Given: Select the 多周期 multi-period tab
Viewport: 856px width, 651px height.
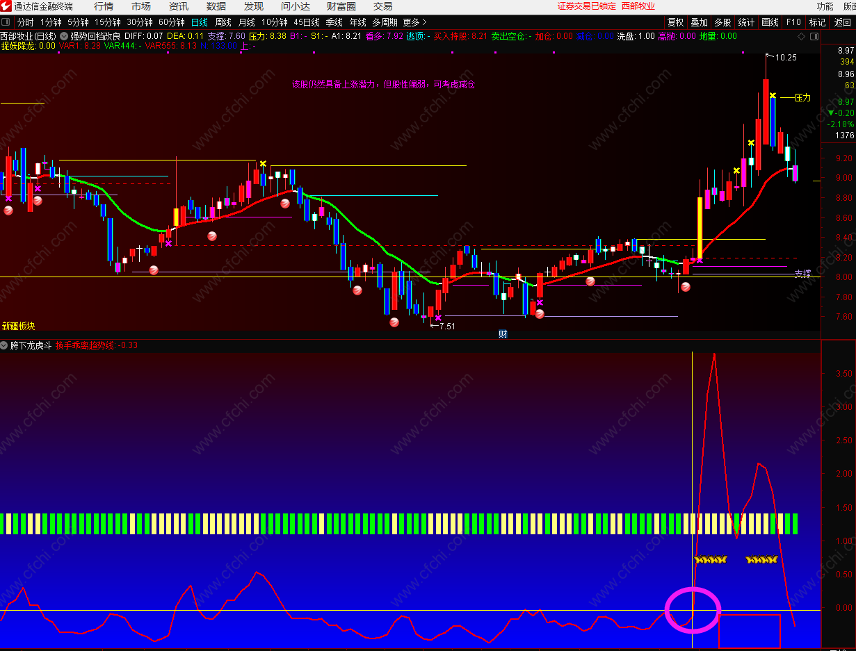Looking at the screenshot, I should [x=385, y=22].
